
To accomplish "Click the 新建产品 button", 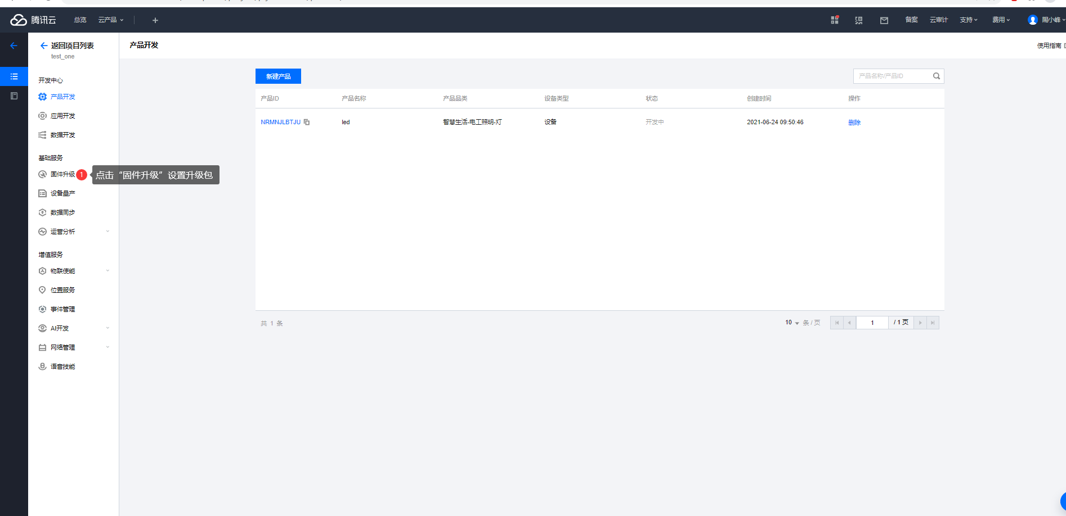I will tap(278, 76).
